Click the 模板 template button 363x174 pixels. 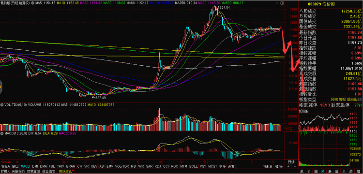[x=279, y=166]
